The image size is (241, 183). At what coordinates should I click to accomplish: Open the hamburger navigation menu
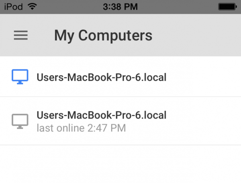click(21, 35)
